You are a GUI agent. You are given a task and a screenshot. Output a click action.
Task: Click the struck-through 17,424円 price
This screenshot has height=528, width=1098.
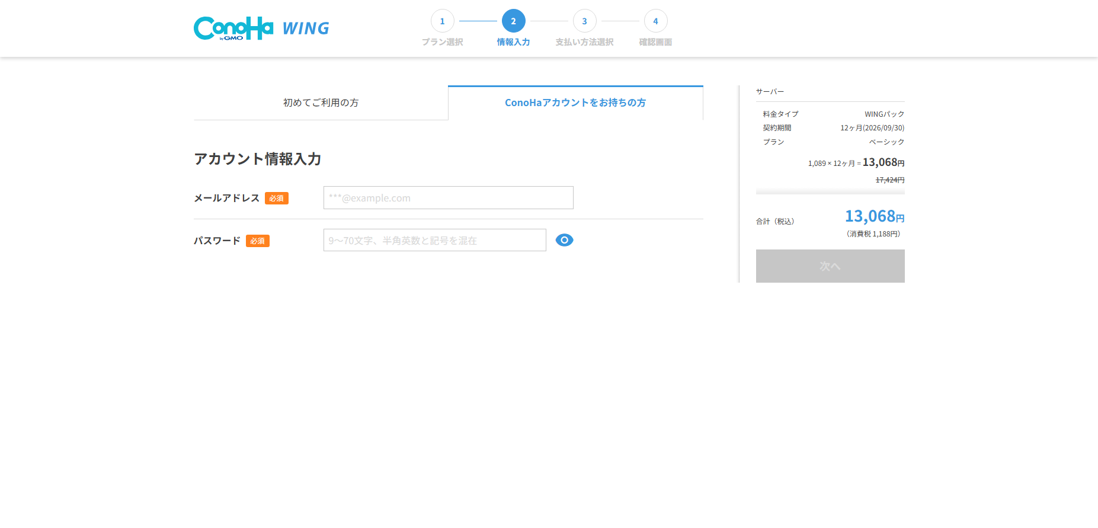tap(889, 180)
